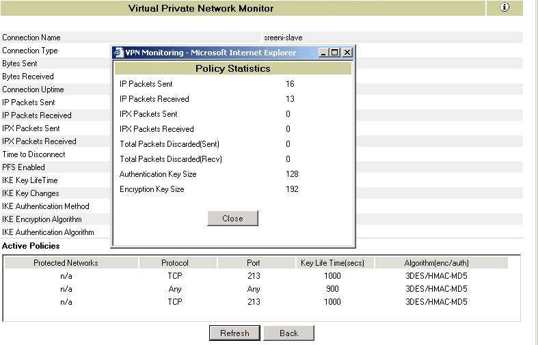
Task: Click the Virtual Private Network Monitor heading
Action: 201,8
